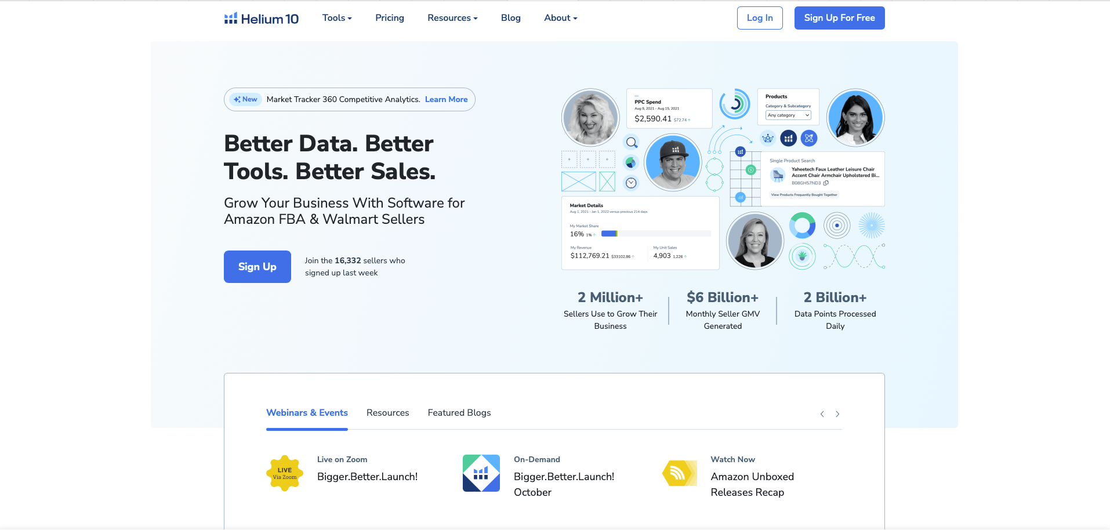Follow the Learn More link

pos(446,100)
